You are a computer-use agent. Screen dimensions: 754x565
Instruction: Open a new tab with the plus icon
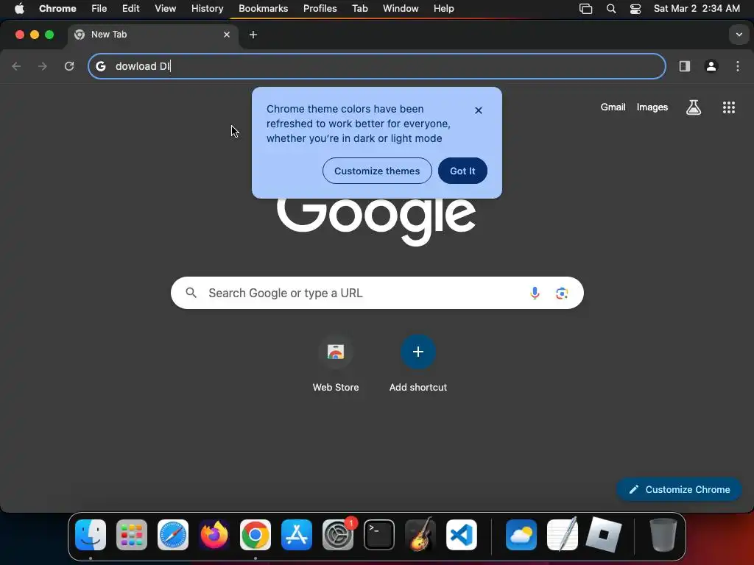click(253, 35)
